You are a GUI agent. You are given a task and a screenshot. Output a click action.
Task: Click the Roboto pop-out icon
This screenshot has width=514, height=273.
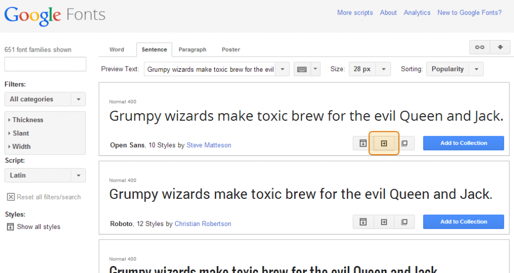pos(405,222)
